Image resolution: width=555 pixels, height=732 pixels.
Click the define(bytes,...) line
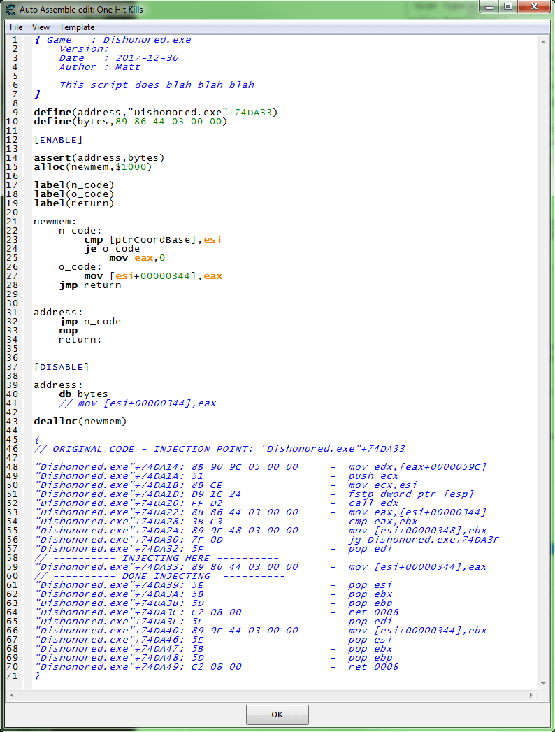pos(130,122)
